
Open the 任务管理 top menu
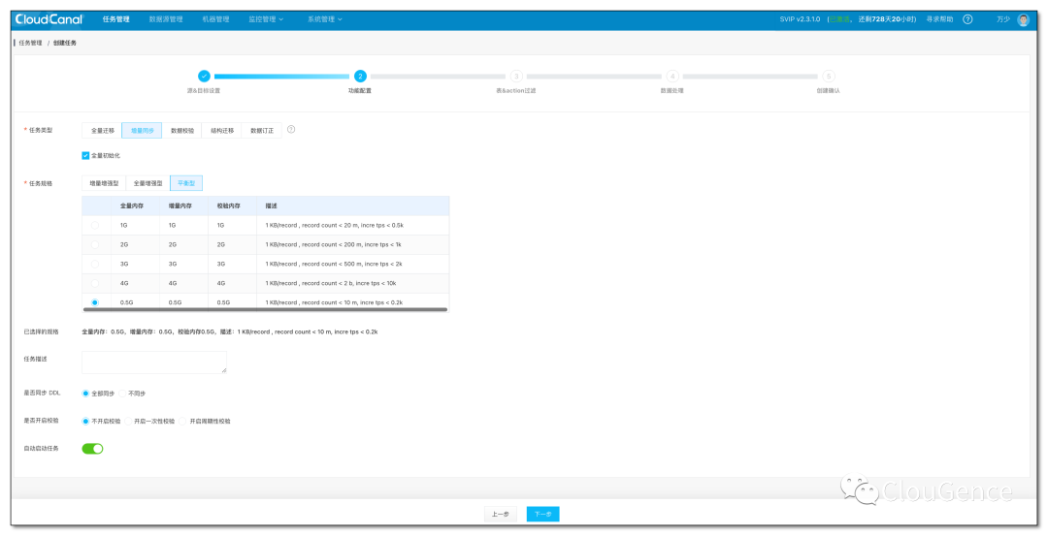(x=116, y=19)
